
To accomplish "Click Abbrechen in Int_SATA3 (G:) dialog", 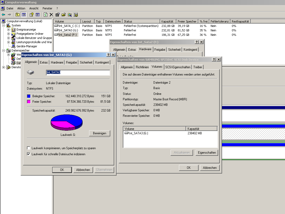I will coord(83,170).
